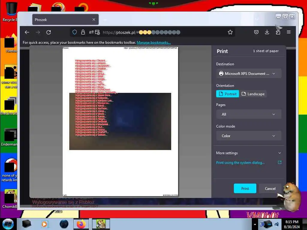Select the Firefox desktop shortcut
The height and width of the screenshot is (230, 307).
tap(10, 43)
